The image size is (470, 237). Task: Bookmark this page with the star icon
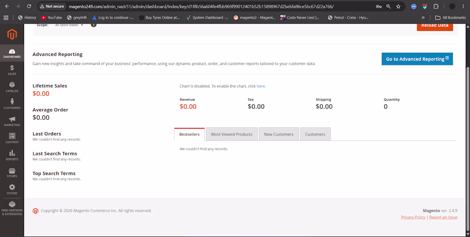[x=398, y=6]
